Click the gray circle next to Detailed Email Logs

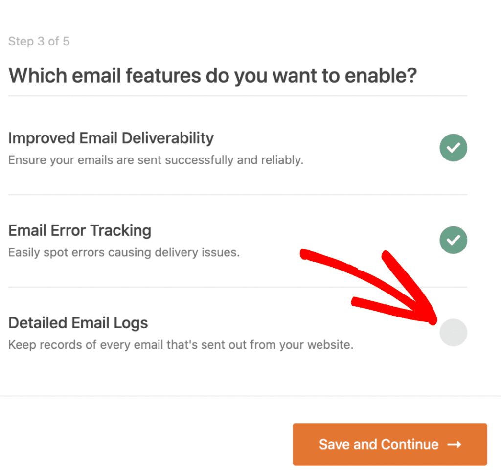point(453,332)
